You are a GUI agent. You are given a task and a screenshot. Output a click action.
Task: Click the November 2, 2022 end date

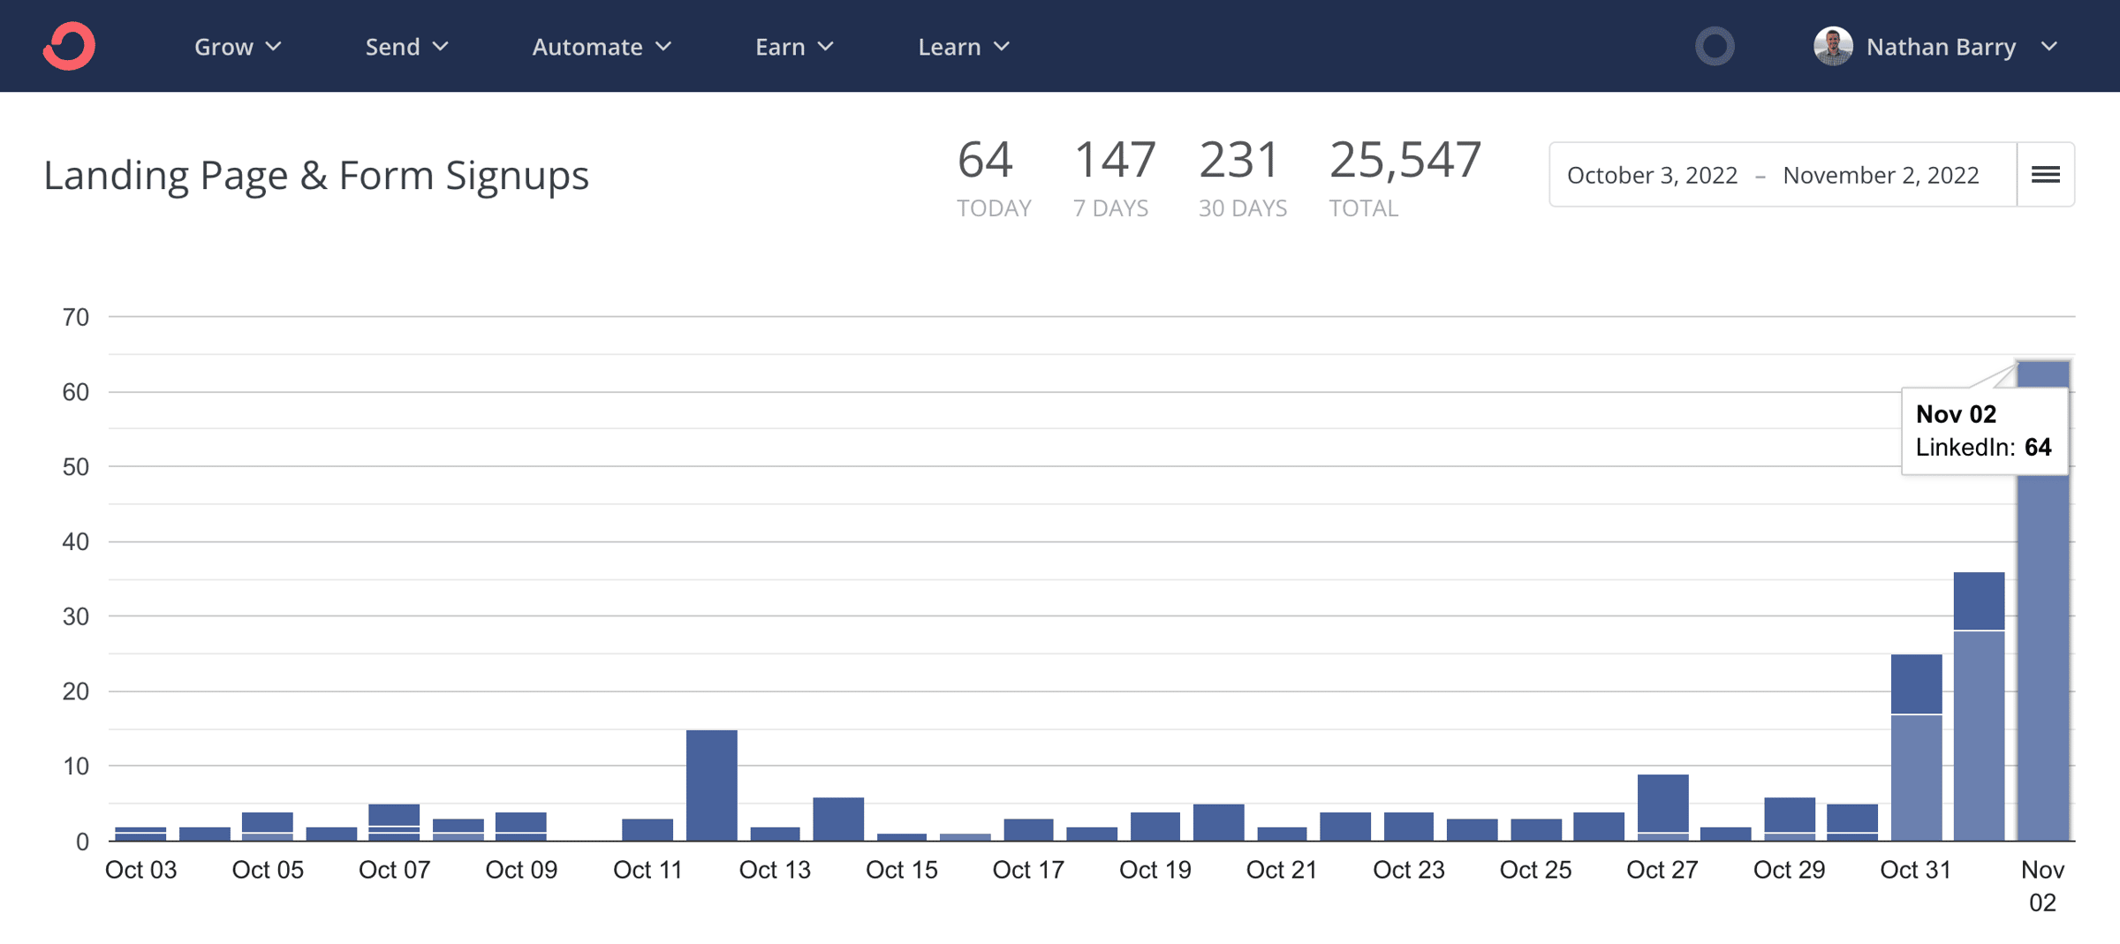click(x=1880, y=175)
